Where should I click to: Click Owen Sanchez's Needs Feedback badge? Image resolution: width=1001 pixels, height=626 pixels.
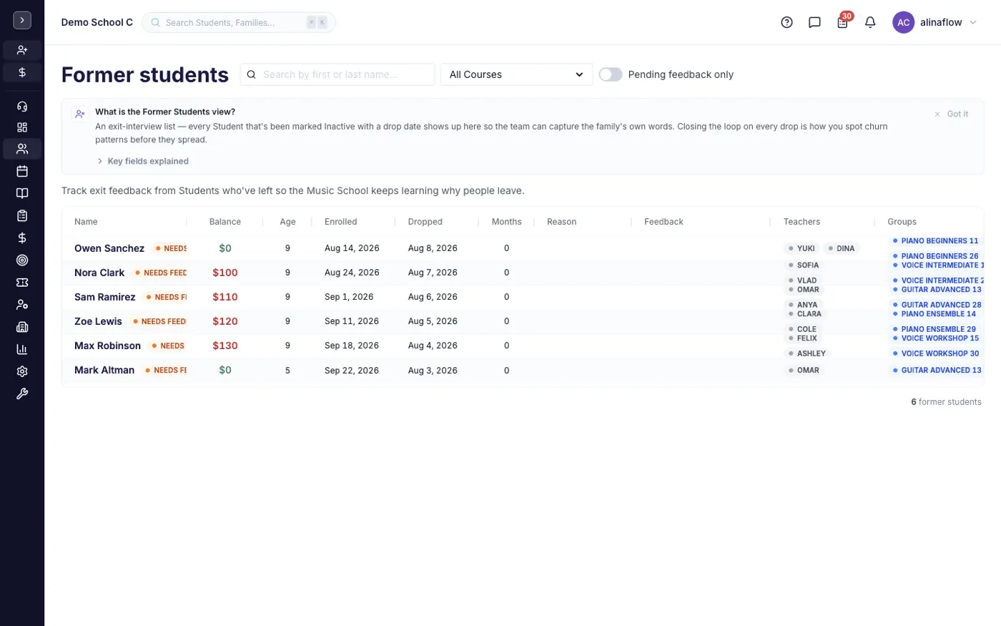169,248
